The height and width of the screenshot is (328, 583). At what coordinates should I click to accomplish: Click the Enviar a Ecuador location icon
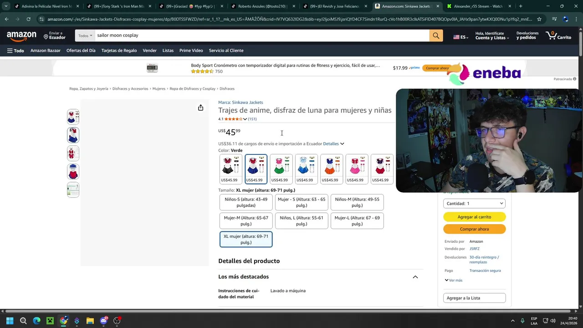46,36
